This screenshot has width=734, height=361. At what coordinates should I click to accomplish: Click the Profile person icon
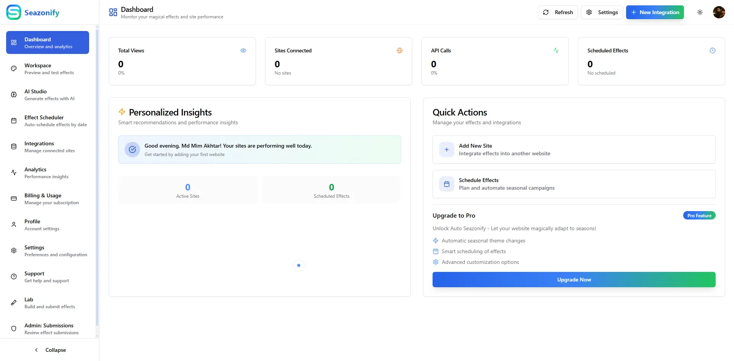click(14, 224)
